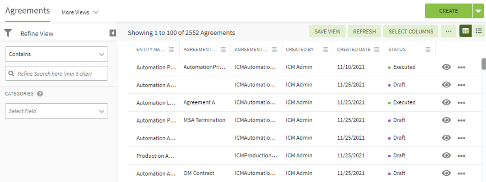This screenshot has width=486, height=182.
Task: Click into the Refine Search input field
Action: click(61, 73)
